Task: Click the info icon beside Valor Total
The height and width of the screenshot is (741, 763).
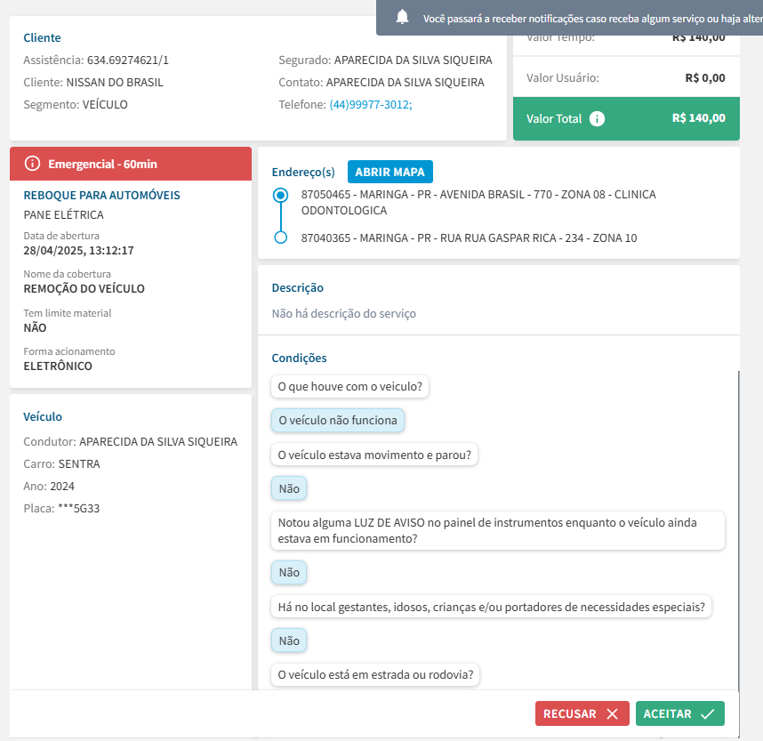Action: click(597, 118)
